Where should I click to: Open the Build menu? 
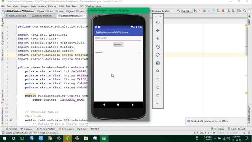61,6
